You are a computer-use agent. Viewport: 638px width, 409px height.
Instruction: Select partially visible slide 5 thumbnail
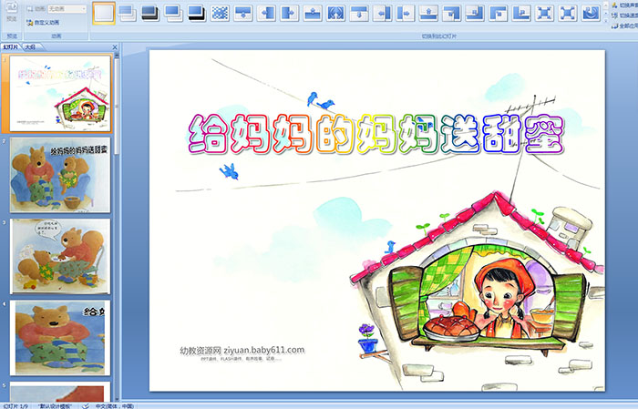point(60,392)
